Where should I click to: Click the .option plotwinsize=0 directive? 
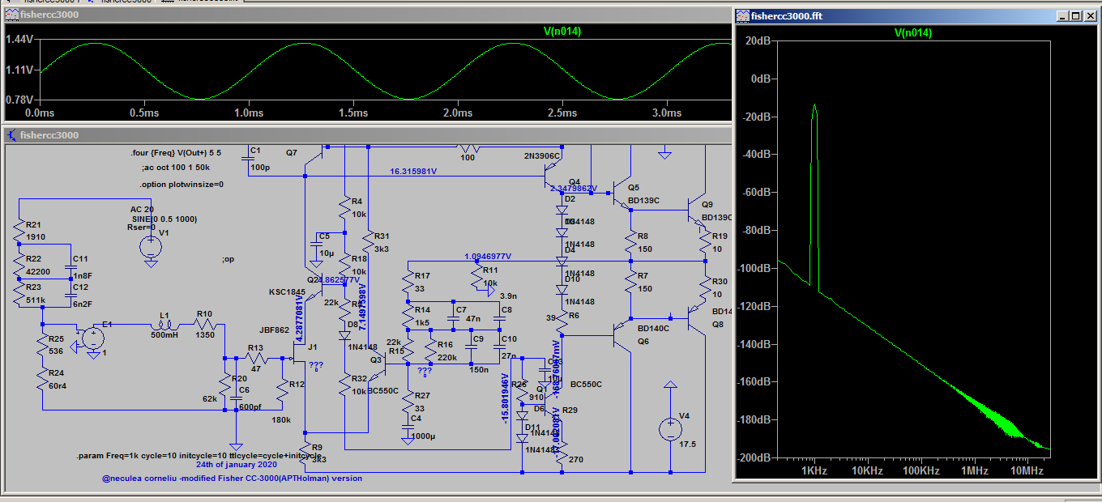(182, 185)
